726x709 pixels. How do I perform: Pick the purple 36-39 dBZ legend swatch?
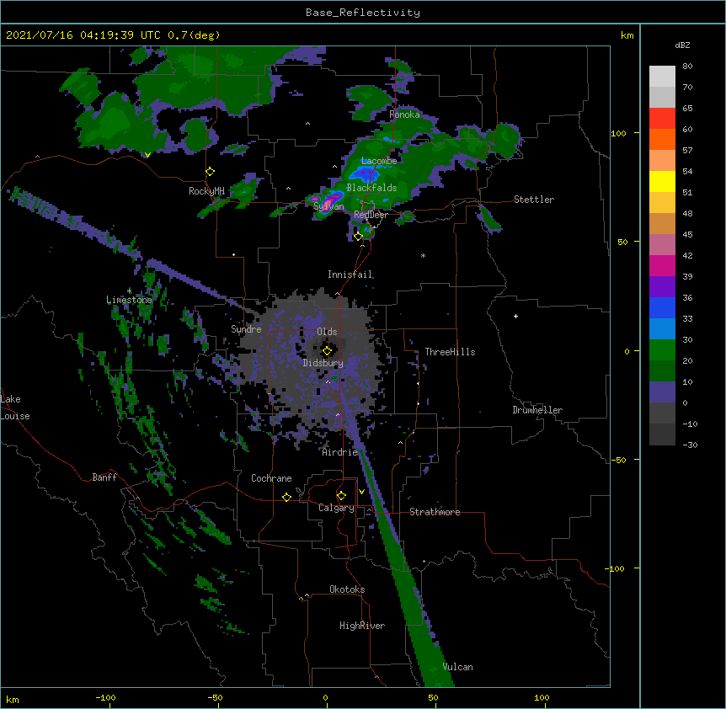click(662, 286)
